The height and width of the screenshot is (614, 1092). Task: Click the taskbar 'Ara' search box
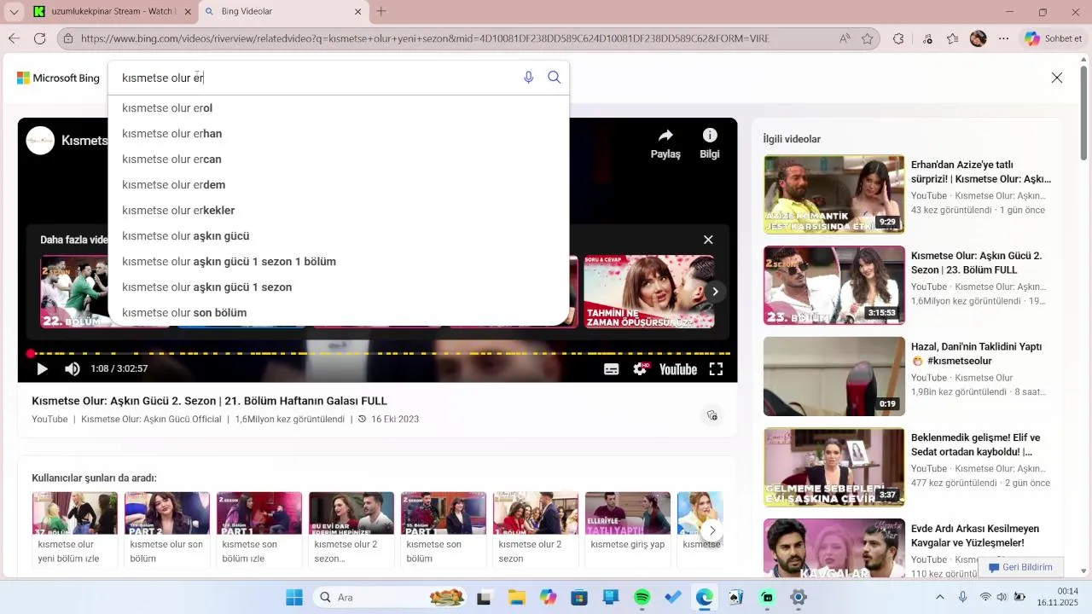point(390,598)
